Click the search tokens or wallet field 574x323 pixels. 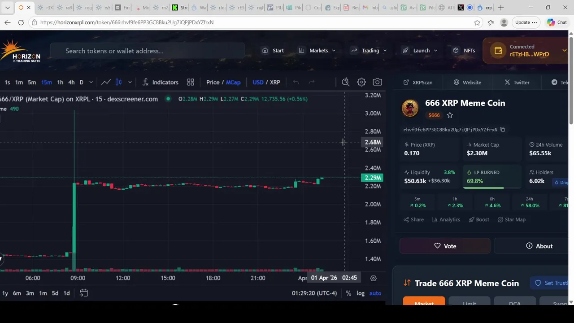coord(148,51)
